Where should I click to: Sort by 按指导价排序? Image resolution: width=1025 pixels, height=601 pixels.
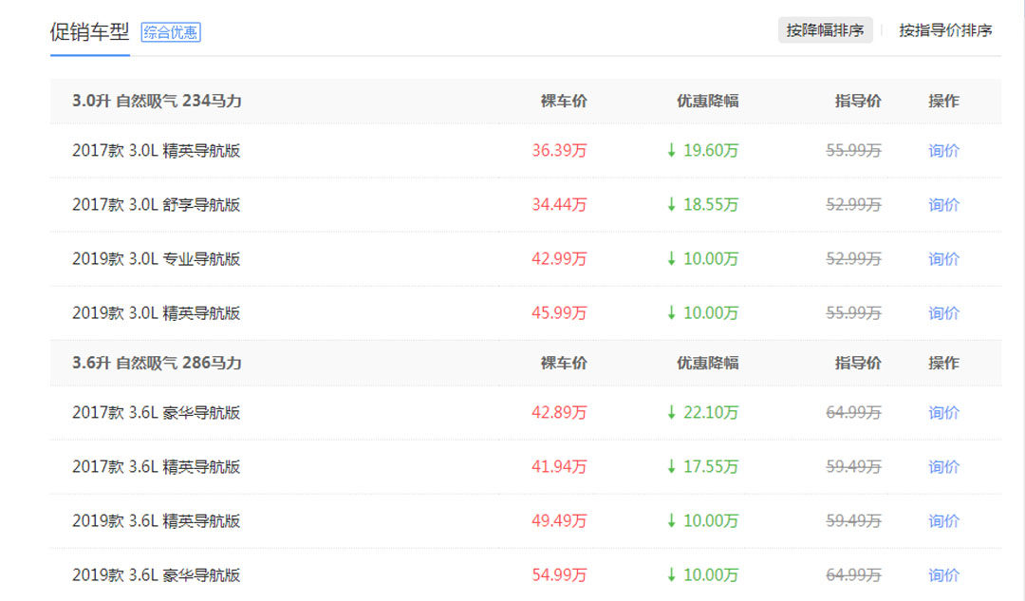point(945,30)
